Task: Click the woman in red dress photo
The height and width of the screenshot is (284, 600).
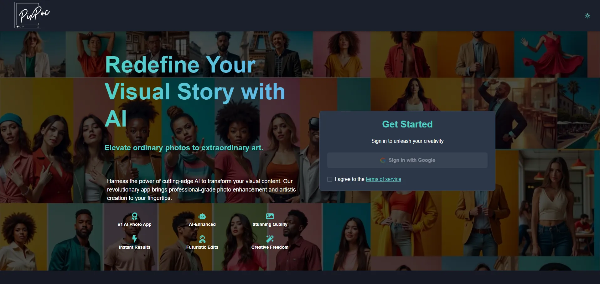Action: (x=551, y=54)
